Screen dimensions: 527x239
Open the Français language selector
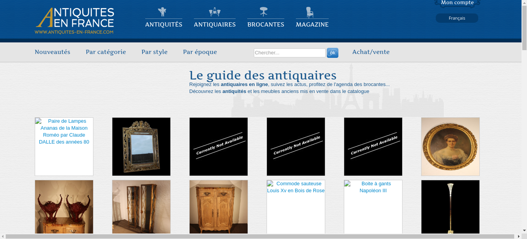(x=457, y=18)
